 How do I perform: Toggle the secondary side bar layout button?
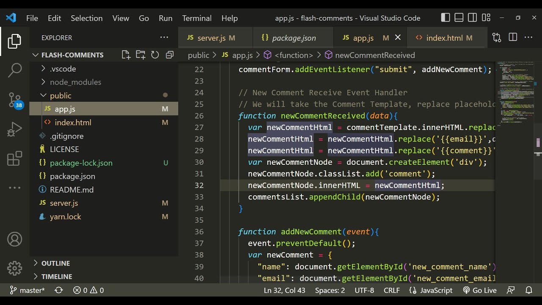click(x=473, y=18)
